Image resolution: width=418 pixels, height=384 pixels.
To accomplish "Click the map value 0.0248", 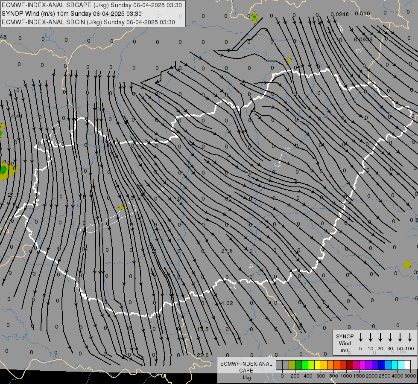I will (339, 15).
